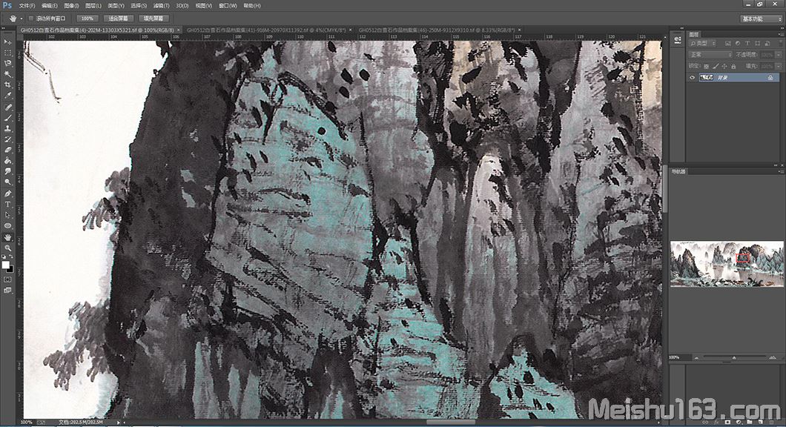This screenshot has width=786, height=427.
Task: Click the foreground color swatch
Action: coord(5,265)
